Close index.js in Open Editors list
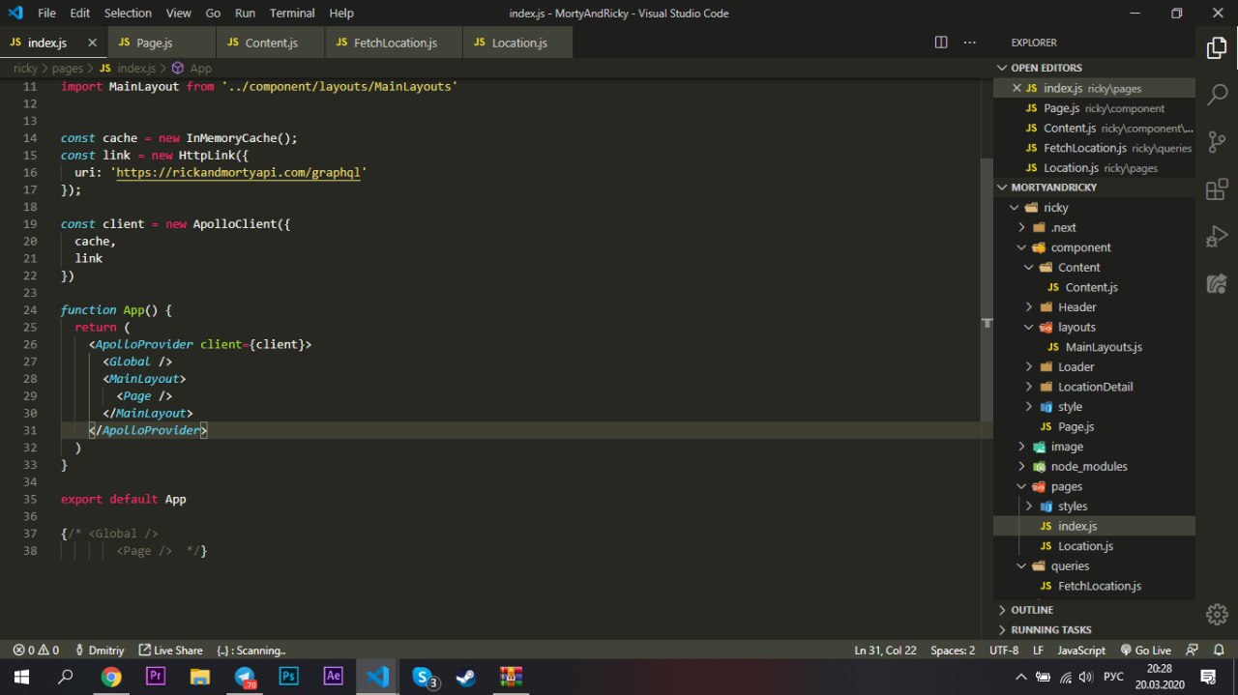The height and width of the screenshot is (695, 1238). coord(1017,88)
